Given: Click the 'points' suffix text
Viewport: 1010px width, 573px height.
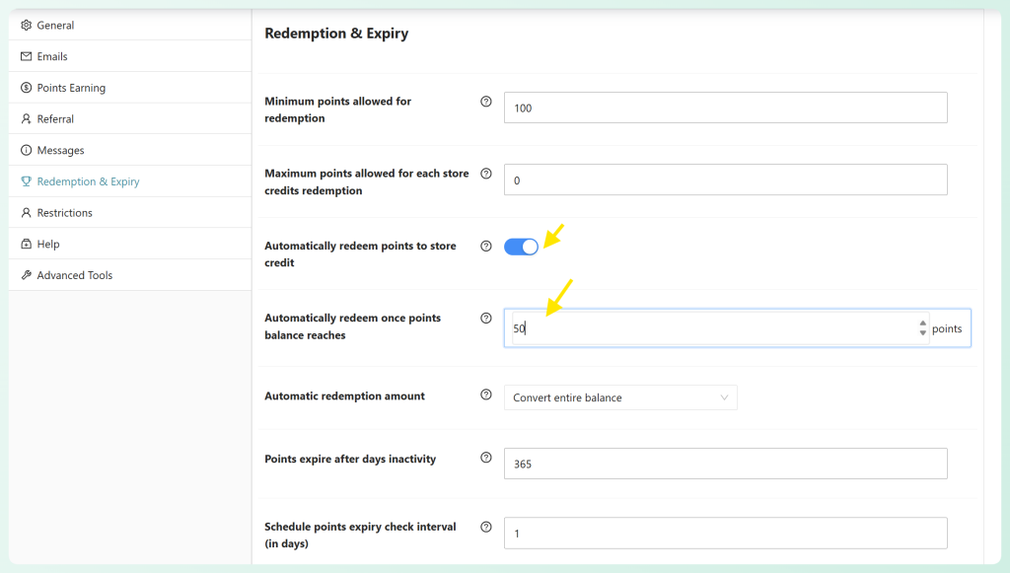Looking at the screenshot, I should click(x=947, y=328).
